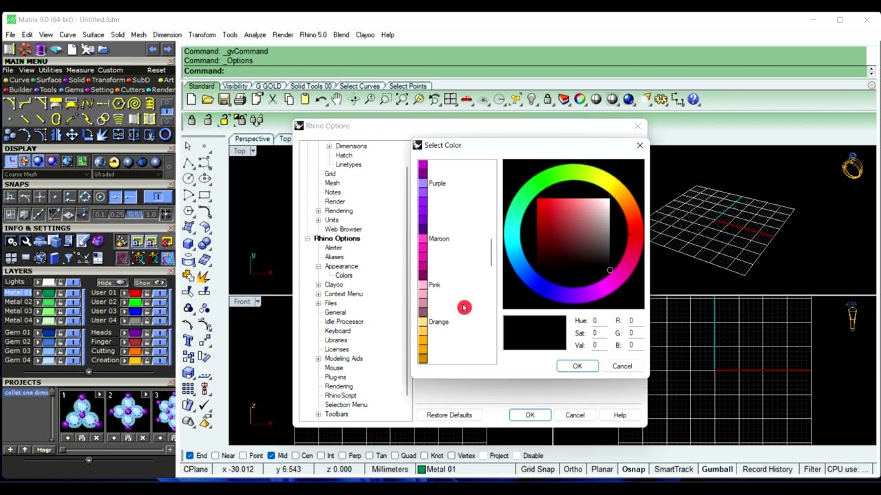The height and width of the screenshot is (495, 881).
Task: Enable the Point osnap checkbox
Action: coord(243,455)
